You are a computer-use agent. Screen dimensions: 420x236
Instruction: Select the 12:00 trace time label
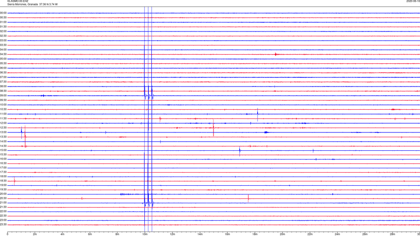point(3,123)
